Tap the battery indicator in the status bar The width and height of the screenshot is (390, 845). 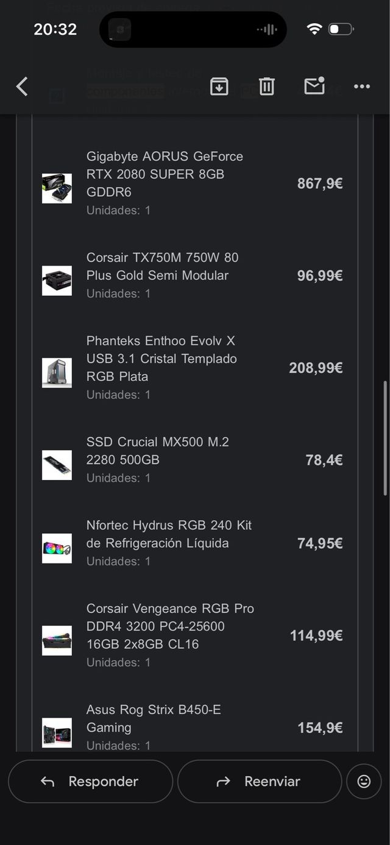point(338,28)
